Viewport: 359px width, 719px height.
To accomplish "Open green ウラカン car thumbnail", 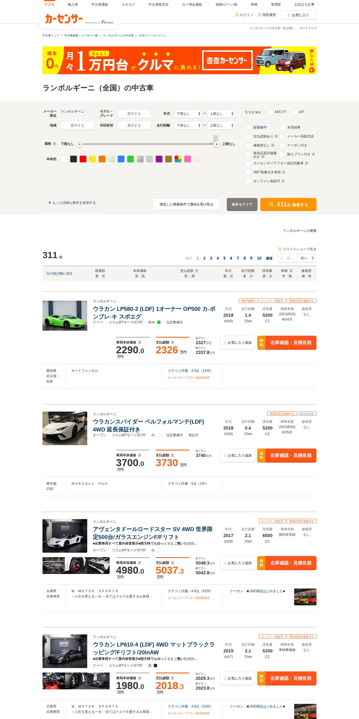I will (x=65, y=316).
